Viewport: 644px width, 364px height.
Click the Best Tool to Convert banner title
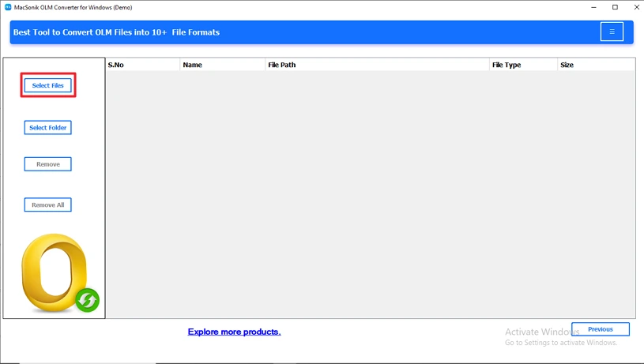(116, 32)
